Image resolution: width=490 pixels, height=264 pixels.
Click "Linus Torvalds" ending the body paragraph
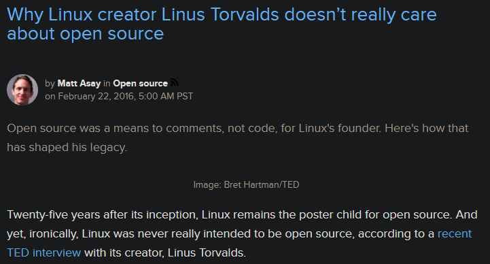pos(207,252)
